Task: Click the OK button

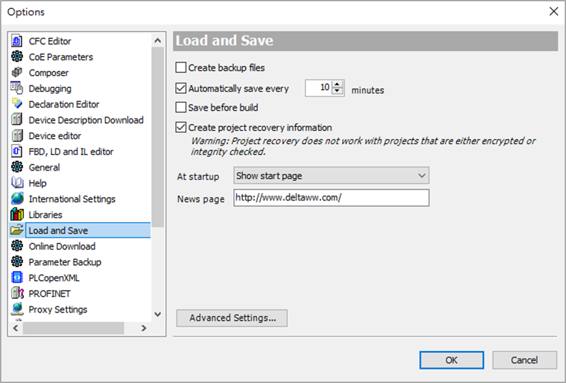Action: coord(451,360)
